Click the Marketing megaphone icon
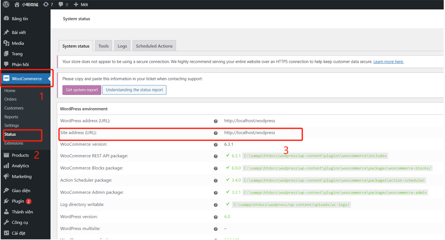The image size is (445, 240). coord(6,177)
